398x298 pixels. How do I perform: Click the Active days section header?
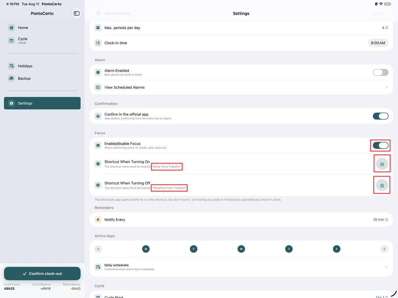pyautogui.click(x=105, y=236)
